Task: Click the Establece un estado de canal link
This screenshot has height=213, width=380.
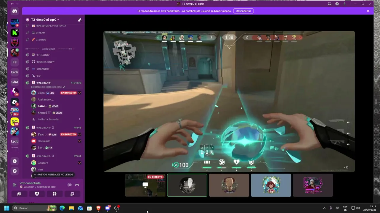Action: (x=47, y=87)
